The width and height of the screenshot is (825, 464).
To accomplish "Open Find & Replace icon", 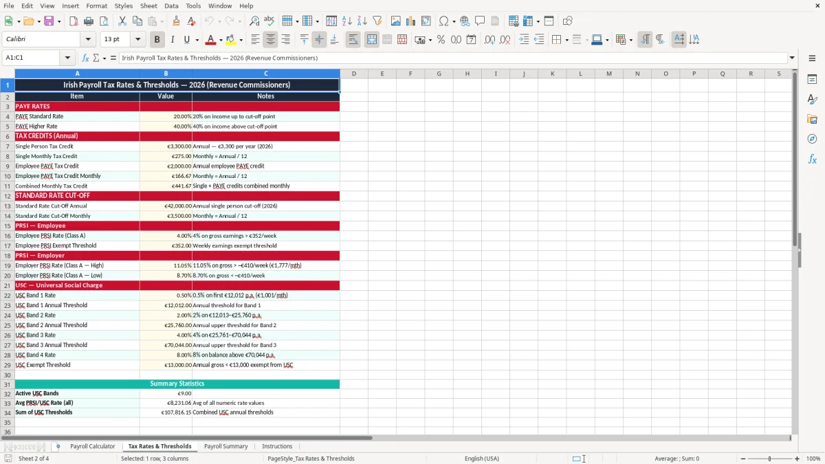I will (x=254, y=21).
